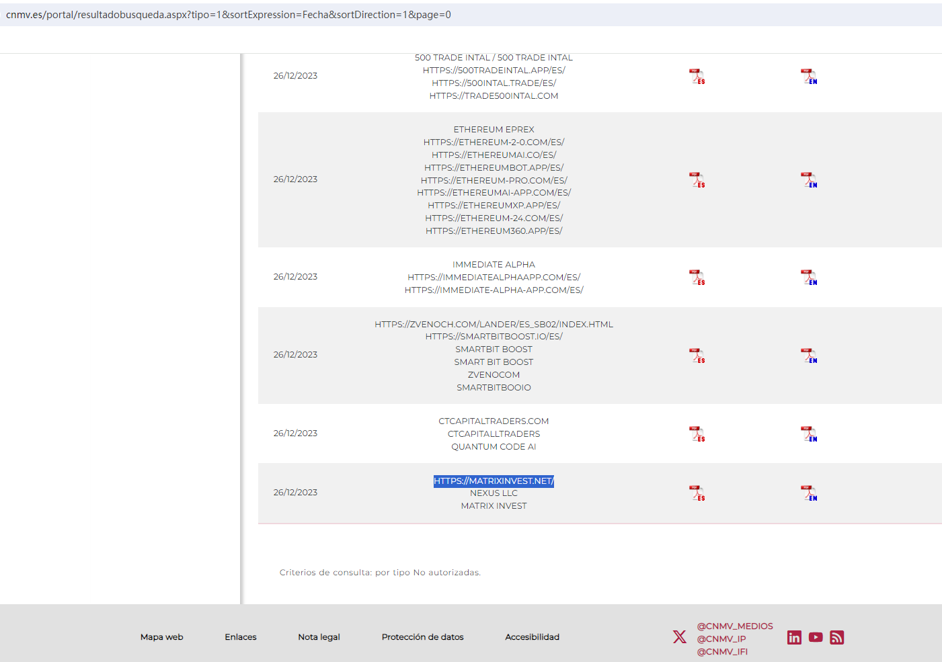Viewport: 942px width, 662px height.
Task: Click HTTPS://ETHEREUMAI-APP.COM/ES/ text
Action: click(494, 193)
